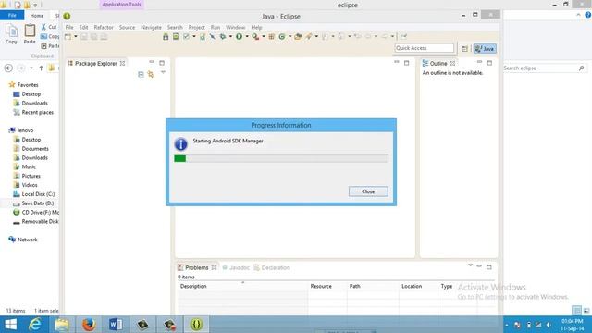This screenshot has height=333, width=592.
Task: Open the Package Explorer view menu triangle
Action: [x=163, y=72]
